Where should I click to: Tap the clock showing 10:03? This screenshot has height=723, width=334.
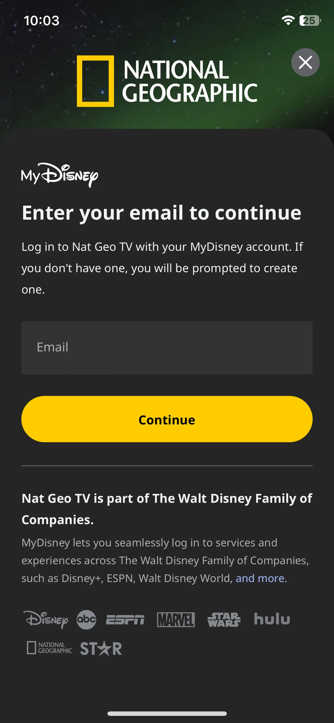42,20
